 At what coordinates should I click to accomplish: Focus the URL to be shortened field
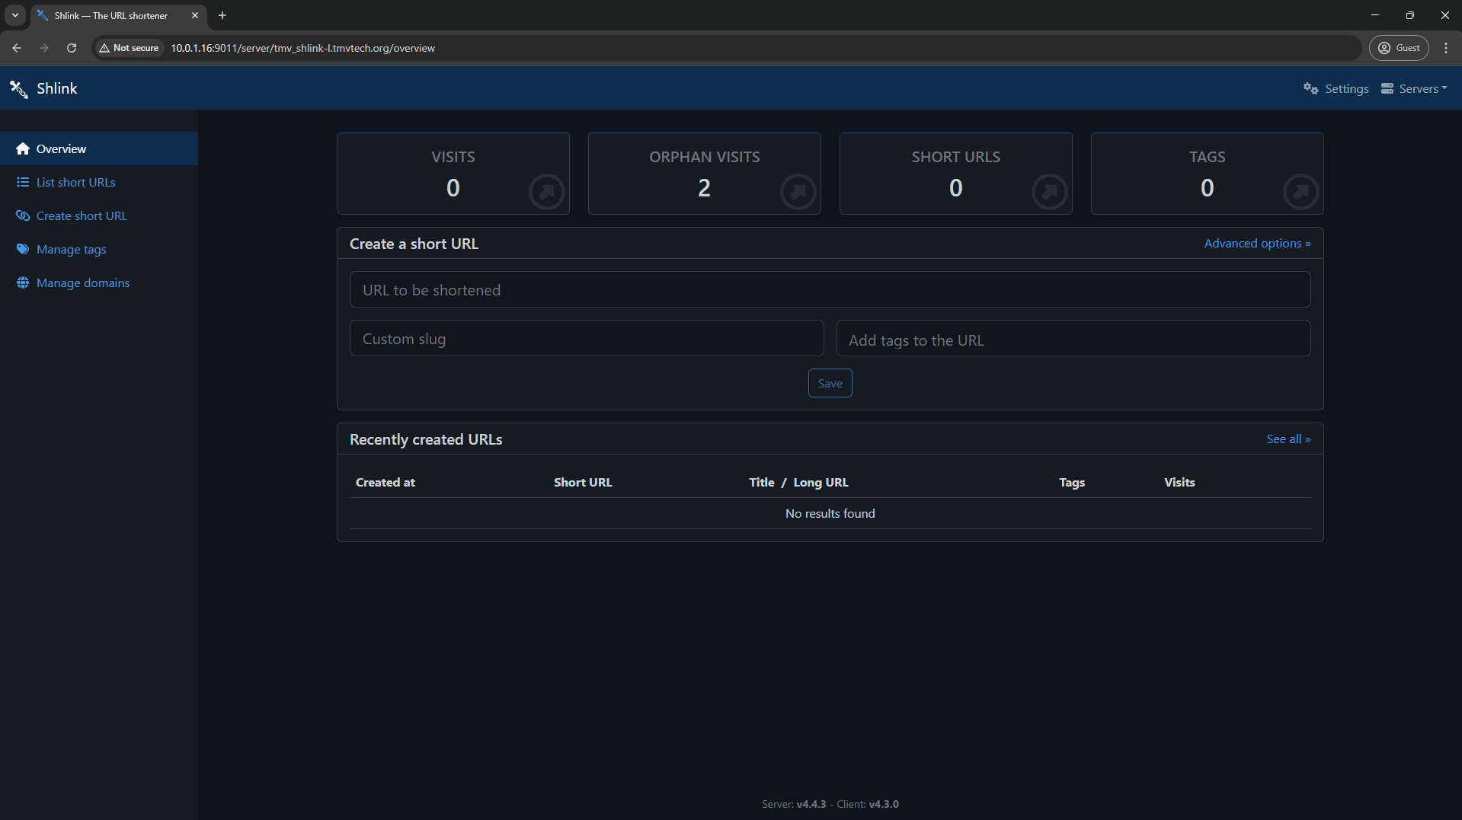coord(830,290)
